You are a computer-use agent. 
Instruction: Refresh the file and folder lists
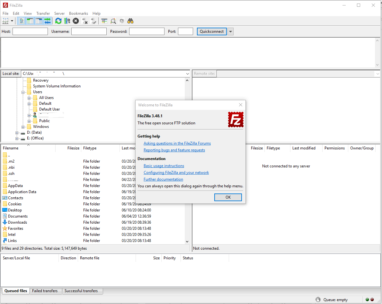click(58, 21)
